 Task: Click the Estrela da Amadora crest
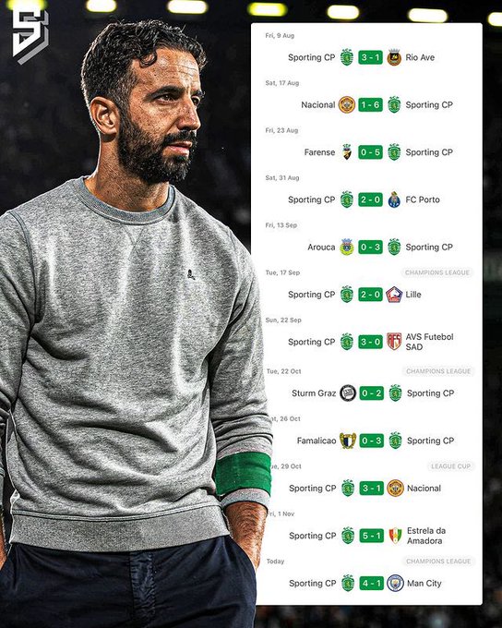[395, 536]
